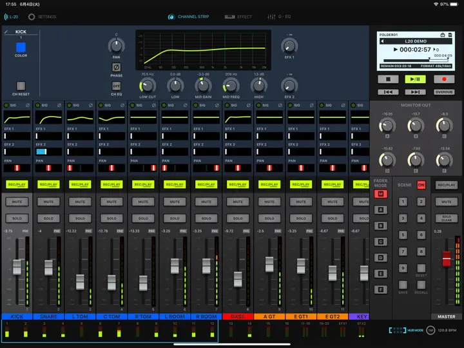The height and width of the screenshot is (348, 464).
Task: Click scene SAVE button
Action: [403, 285]
